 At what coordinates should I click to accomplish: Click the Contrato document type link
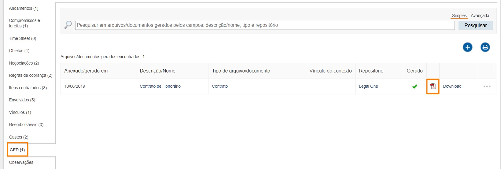pos(220,86)
